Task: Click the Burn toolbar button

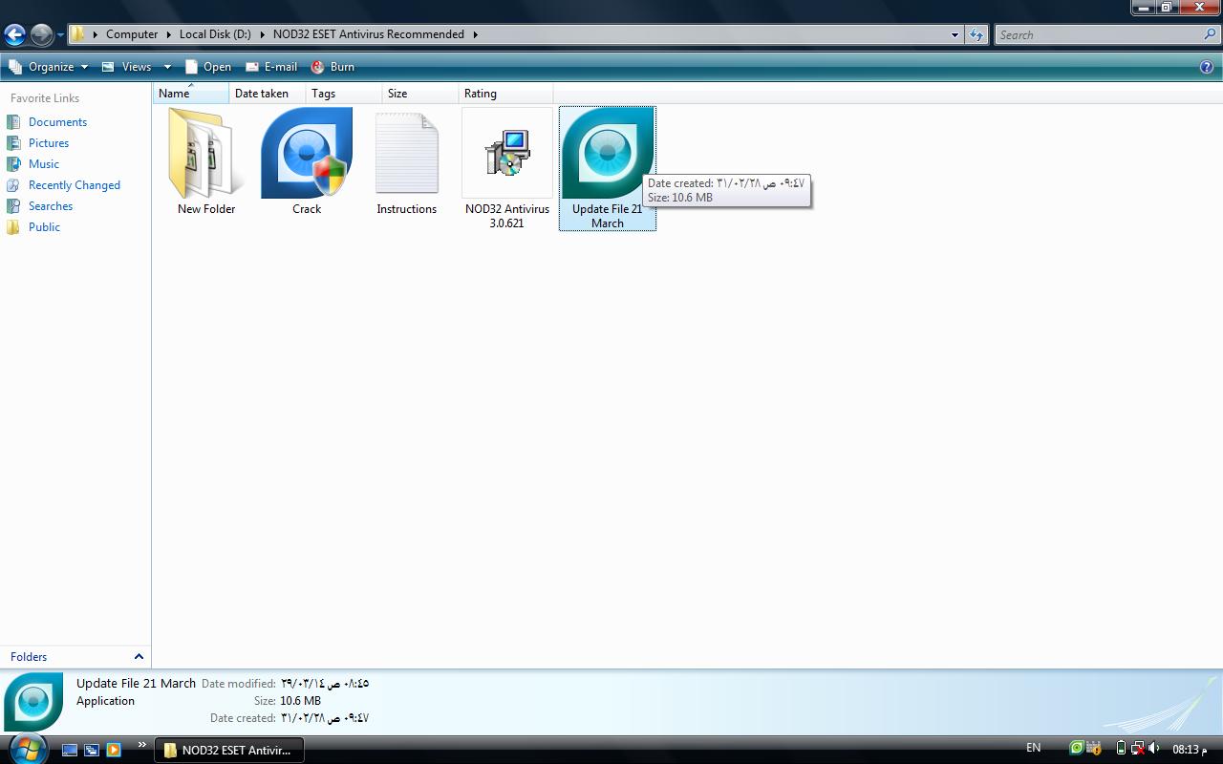Action: pos(333,67)
